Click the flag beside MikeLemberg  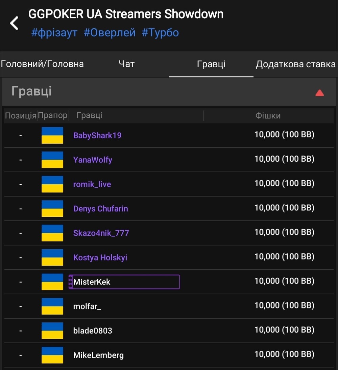(52, 355)
